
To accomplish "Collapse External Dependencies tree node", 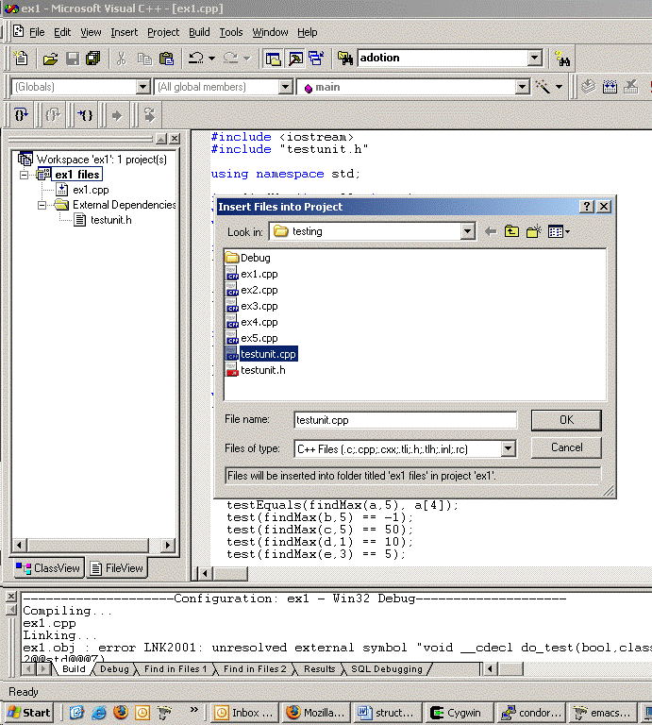I will pyautogui.click(x=42, y=205).
